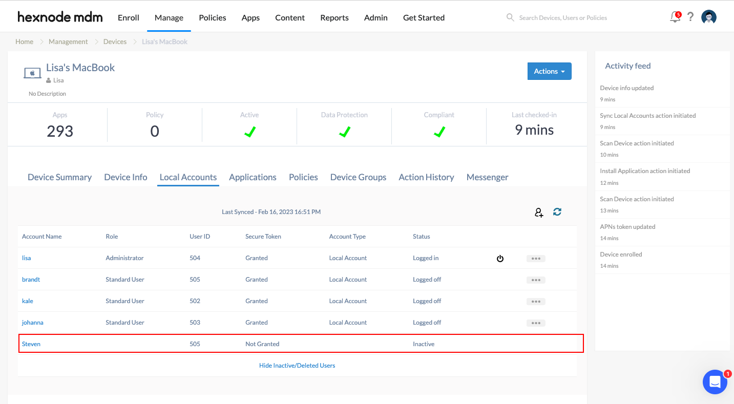The width and height of the screenshot is (734, 404).
Task: Click the Inactive status in Steven's row
Action: point(424,344)
